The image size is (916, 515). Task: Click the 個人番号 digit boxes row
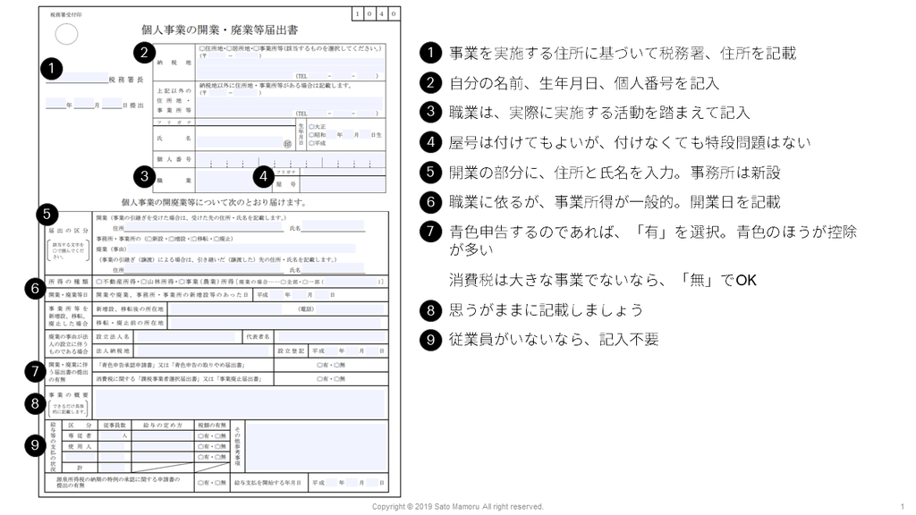point(291,160)
